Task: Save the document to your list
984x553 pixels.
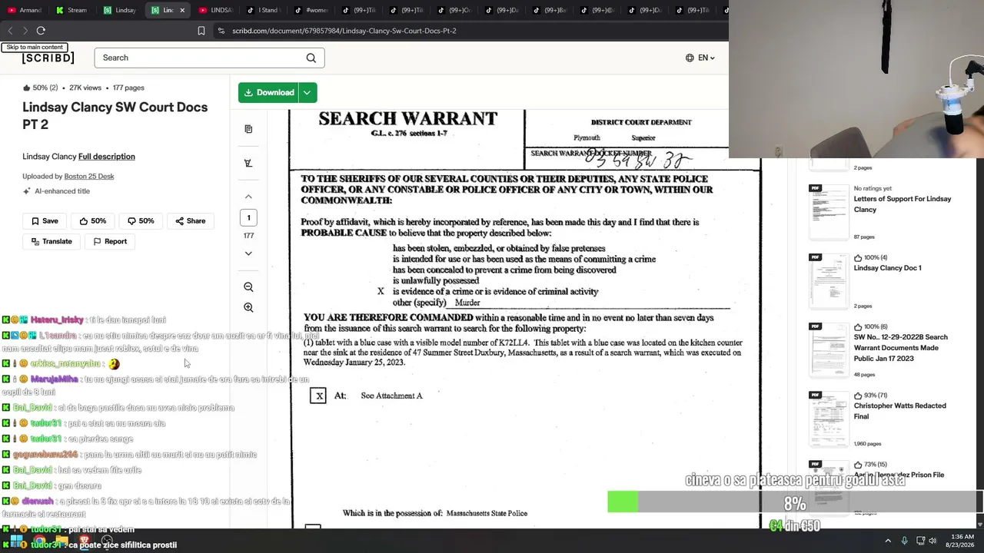Action: click(45, 220)
